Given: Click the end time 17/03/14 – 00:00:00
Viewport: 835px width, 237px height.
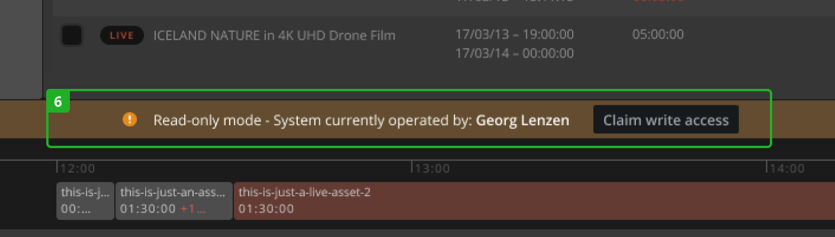Looking at the screenshot, I should pyautogui.click(x=514, y=53).
